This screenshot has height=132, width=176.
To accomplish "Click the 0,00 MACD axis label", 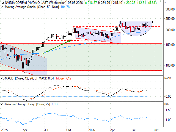I will 168,97.
